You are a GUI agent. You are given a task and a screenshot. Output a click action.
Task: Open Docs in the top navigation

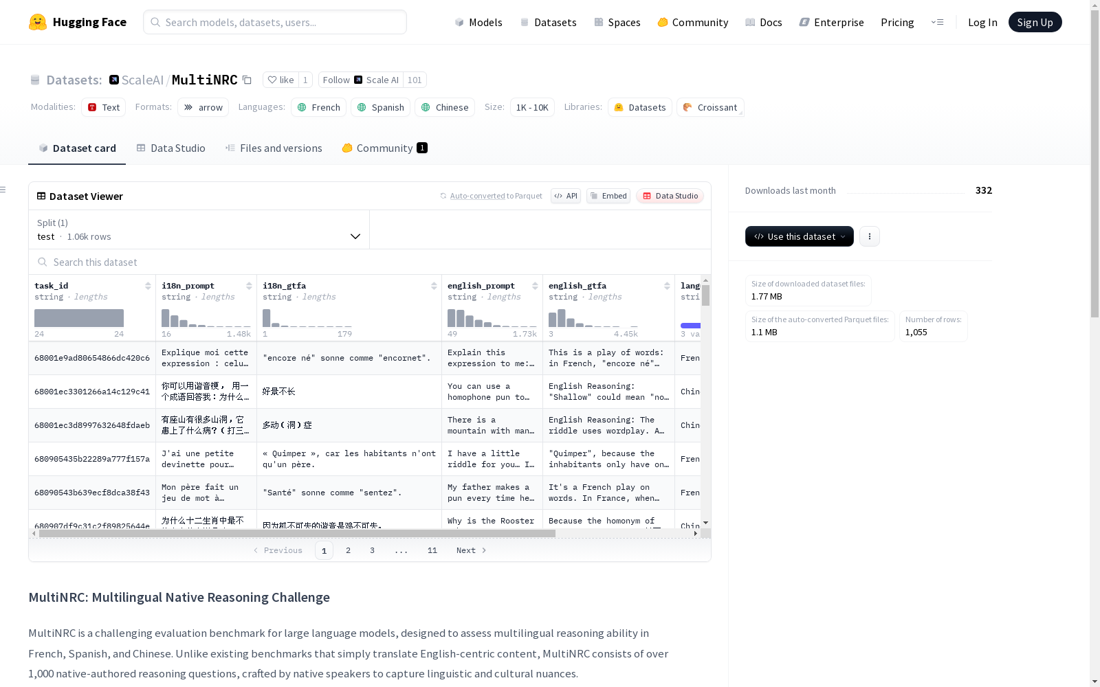tap(764, 22)
